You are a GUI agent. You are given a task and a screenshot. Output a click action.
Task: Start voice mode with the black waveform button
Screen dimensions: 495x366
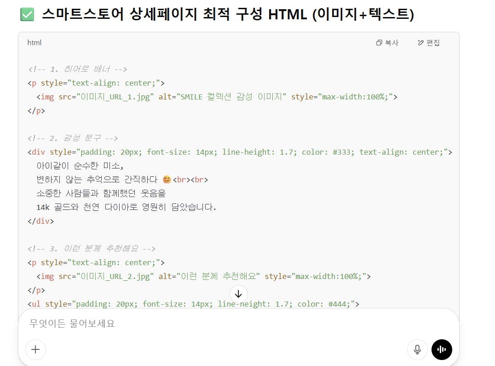click(442, 349)
